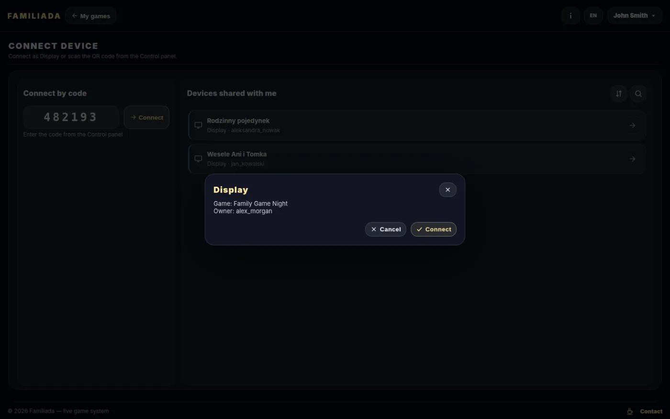Close the Display dialog with the X icon
This screenshot has height=419, width=670.
pos(447,190)
